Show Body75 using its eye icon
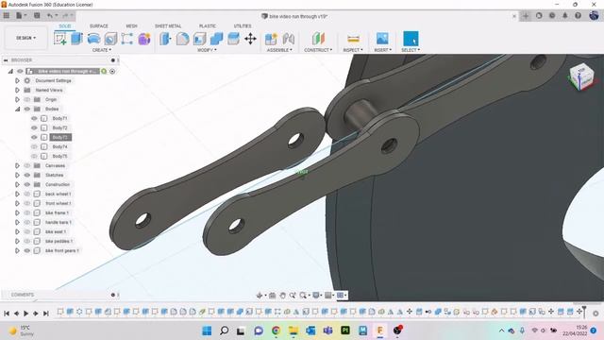This screenshot has width=604, height=340. coord(34,156)
